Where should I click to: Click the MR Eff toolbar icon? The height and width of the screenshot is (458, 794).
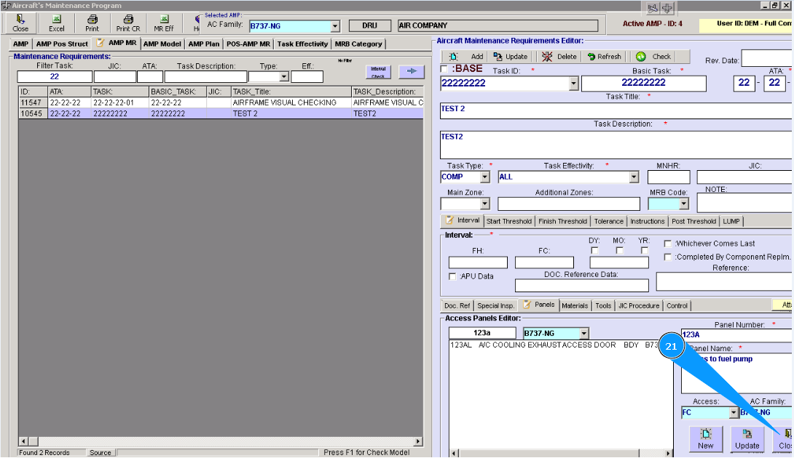pyautogui.click(x=164, y=23)
